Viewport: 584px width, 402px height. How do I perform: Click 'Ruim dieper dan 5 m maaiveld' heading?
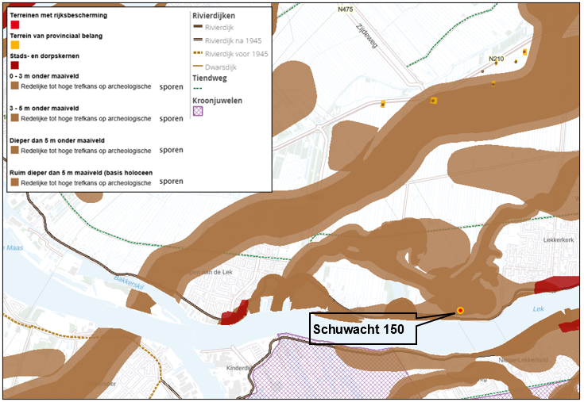(x=81, y=173)
